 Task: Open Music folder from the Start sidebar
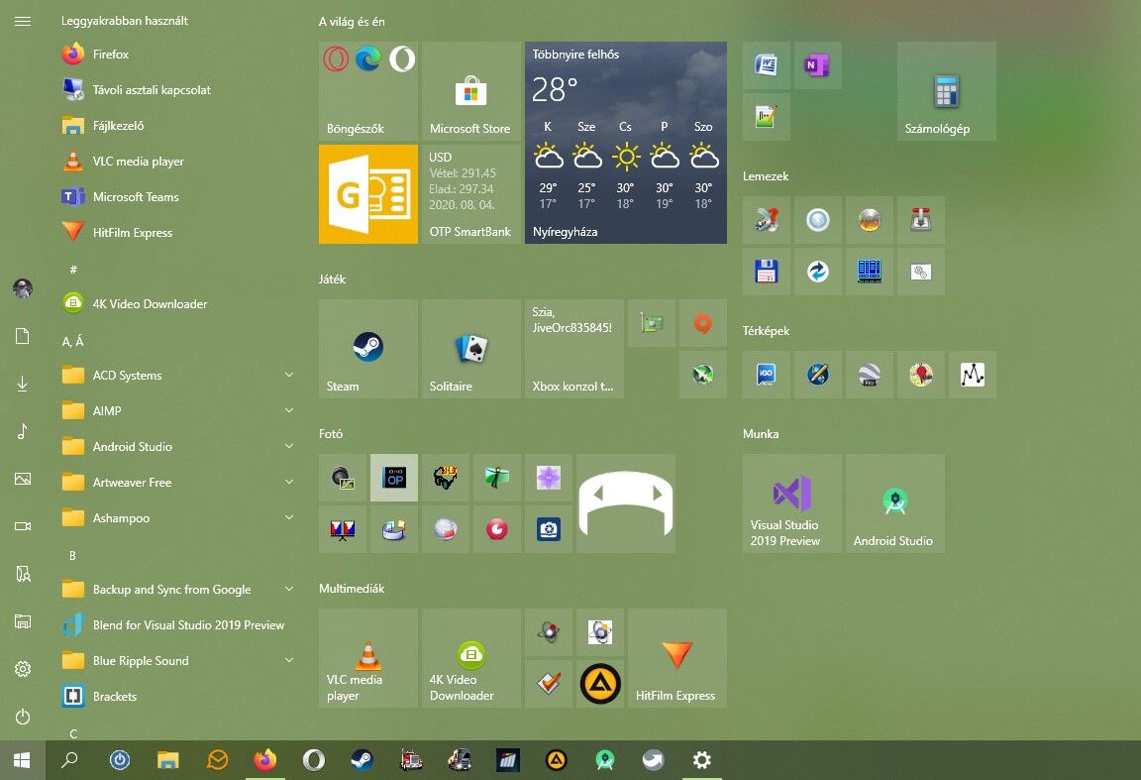coord(23,431)
